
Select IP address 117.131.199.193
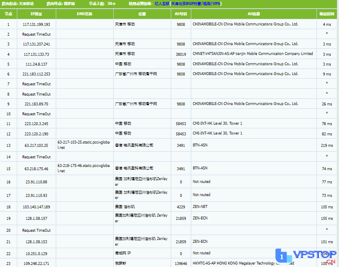(36, 25)
